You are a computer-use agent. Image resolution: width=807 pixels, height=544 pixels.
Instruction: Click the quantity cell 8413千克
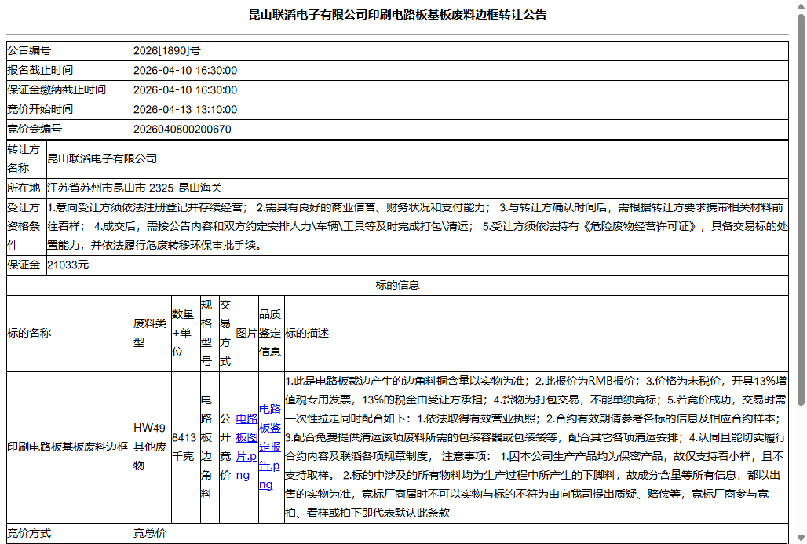coord(186,447)
